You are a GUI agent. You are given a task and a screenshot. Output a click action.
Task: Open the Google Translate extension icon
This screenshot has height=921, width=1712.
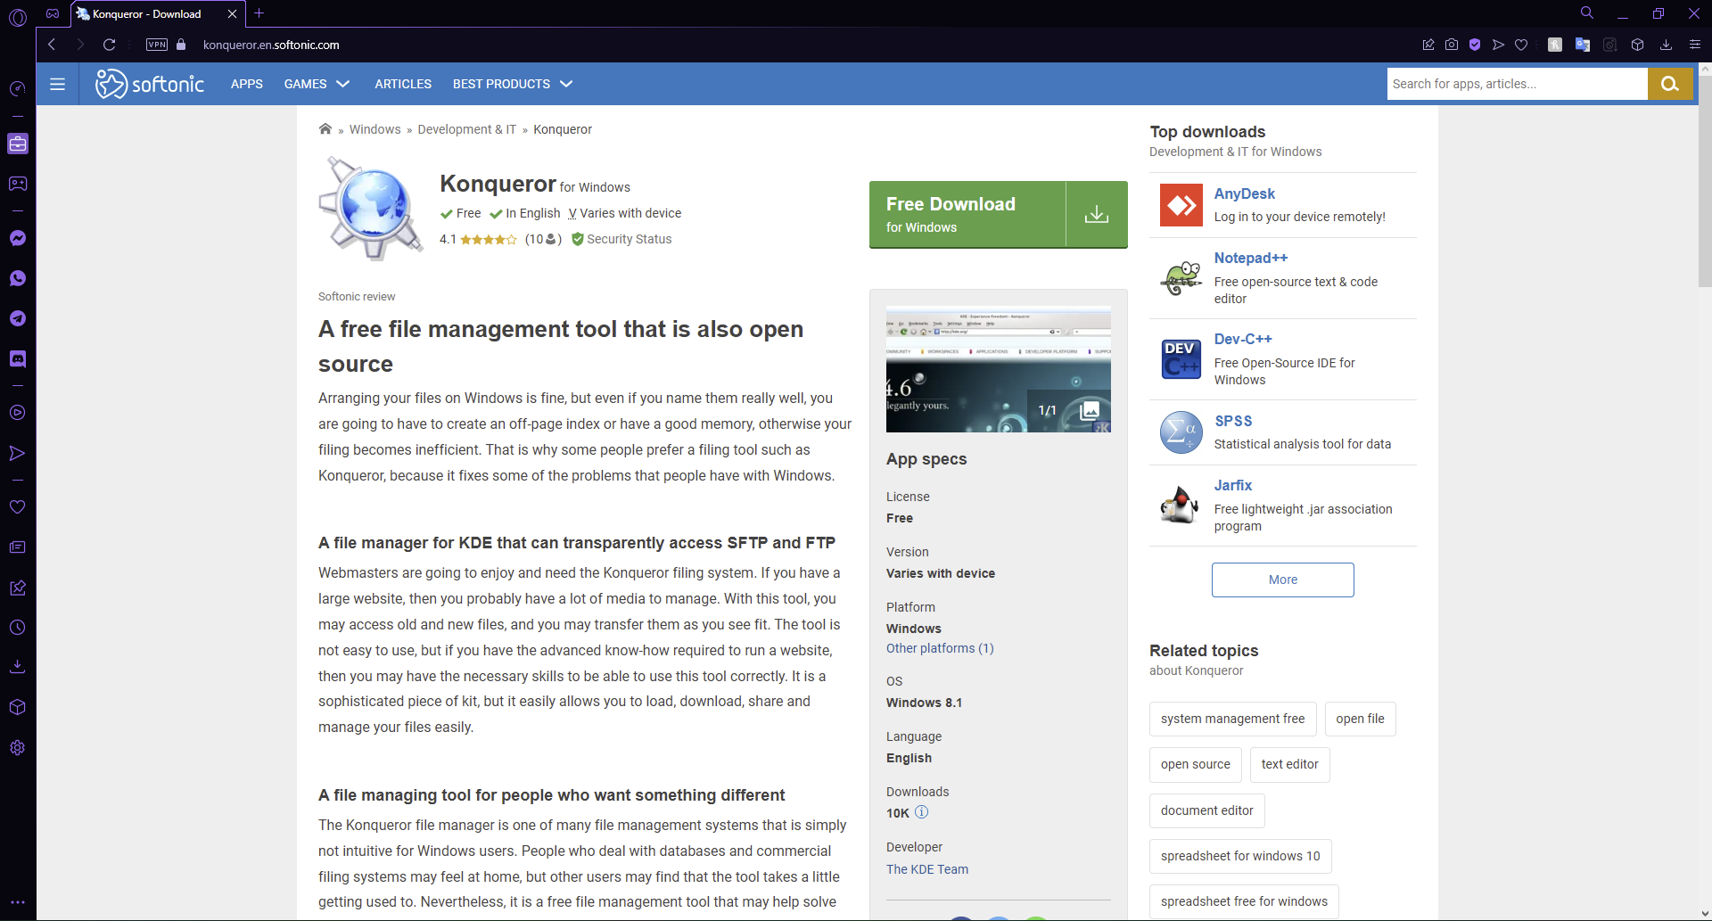(1583, 44)
